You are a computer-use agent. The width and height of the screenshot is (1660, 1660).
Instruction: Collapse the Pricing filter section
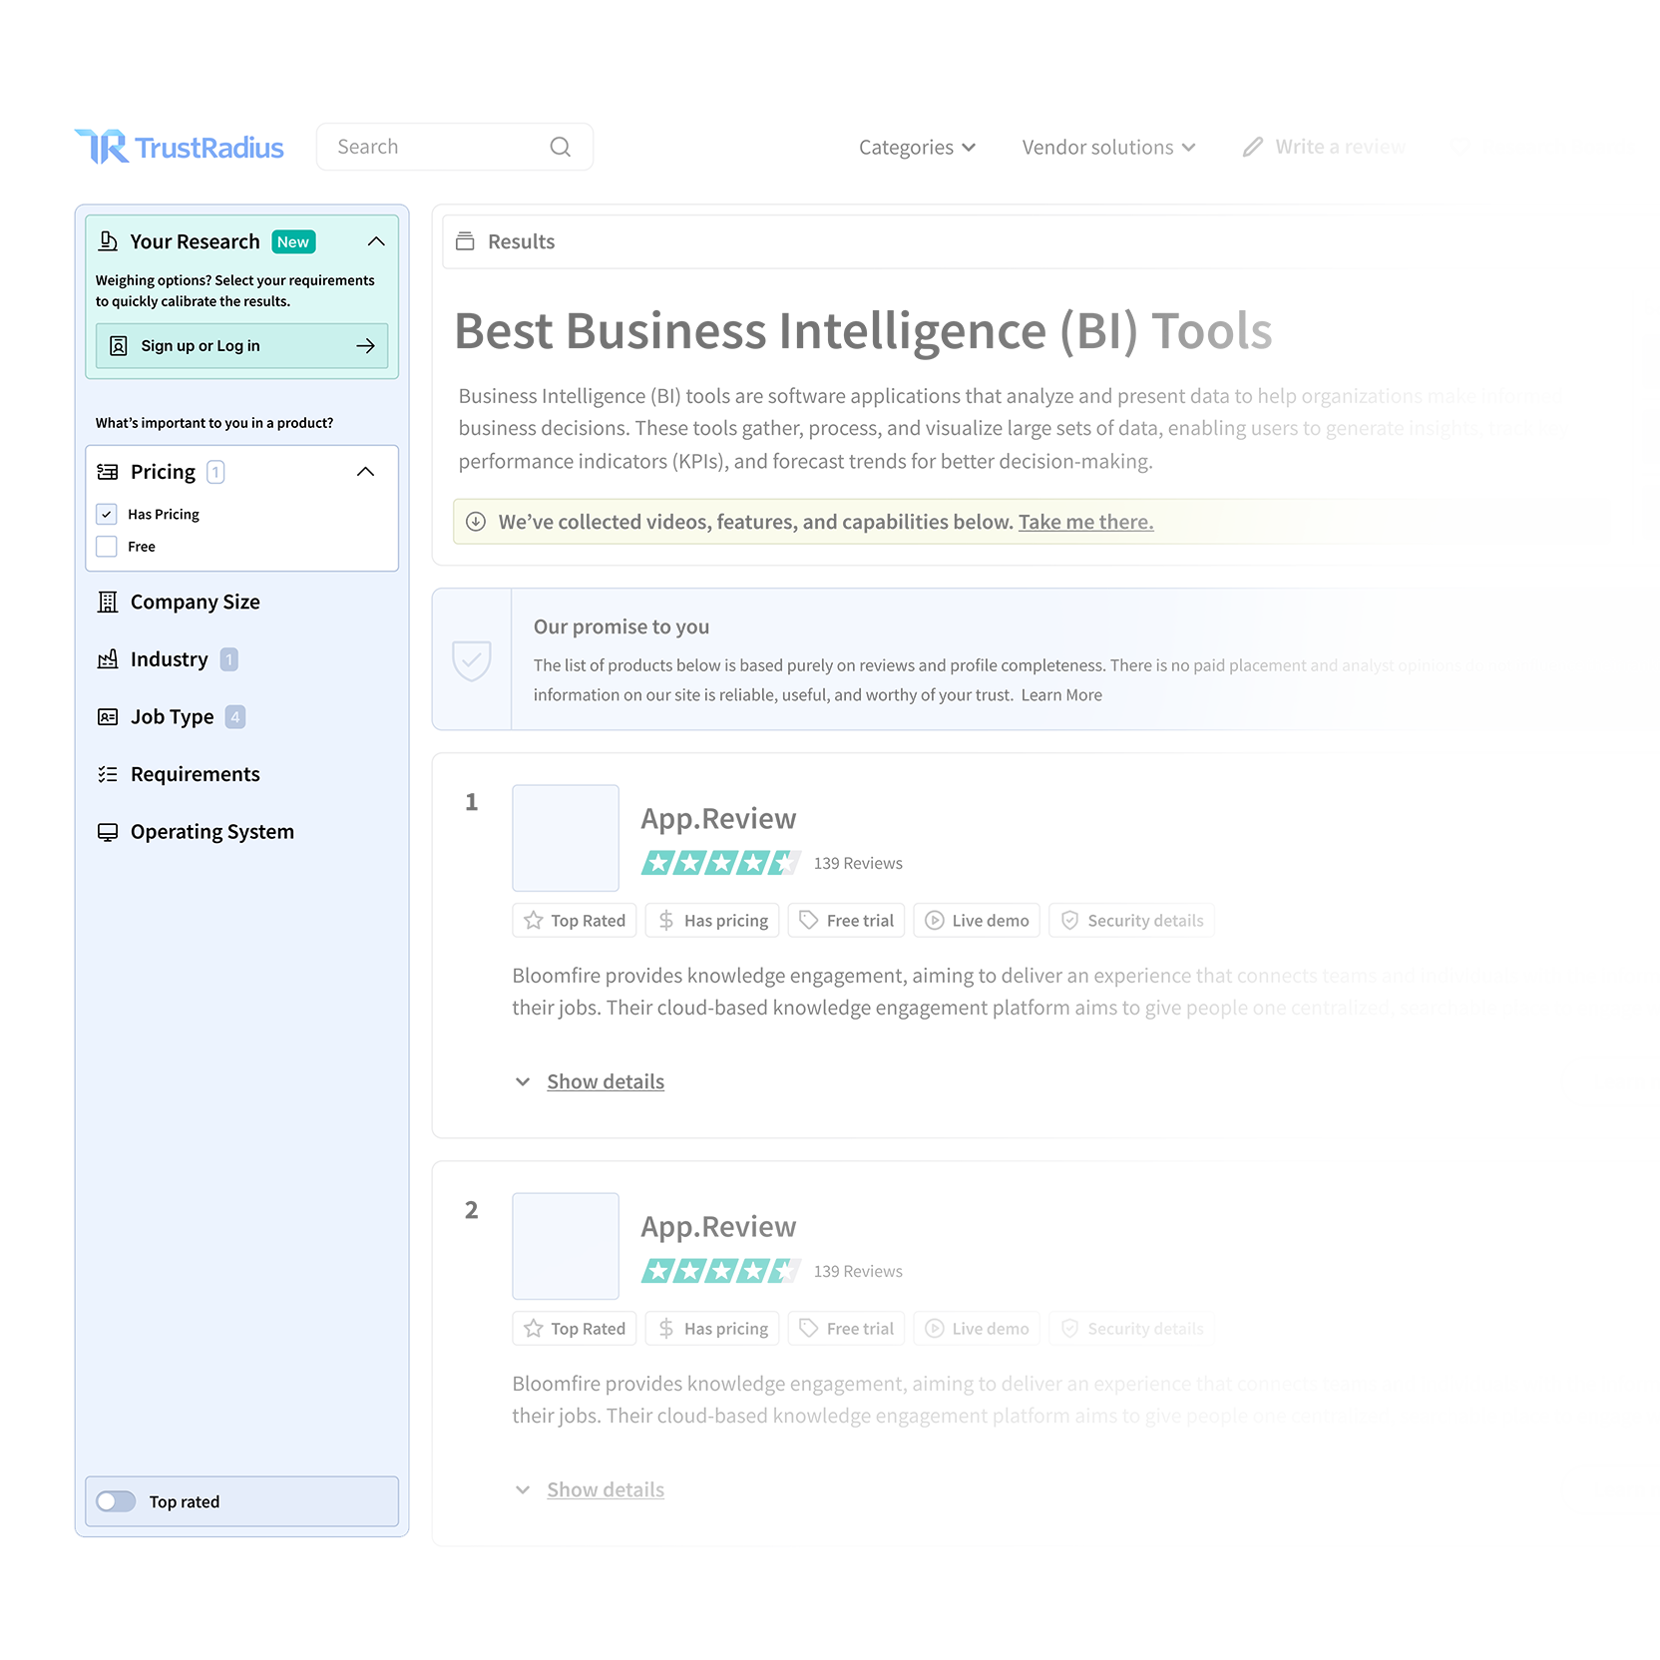365,472
